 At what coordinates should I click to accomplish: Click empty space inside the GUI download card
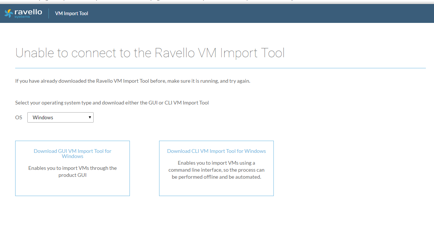[73, 187]
